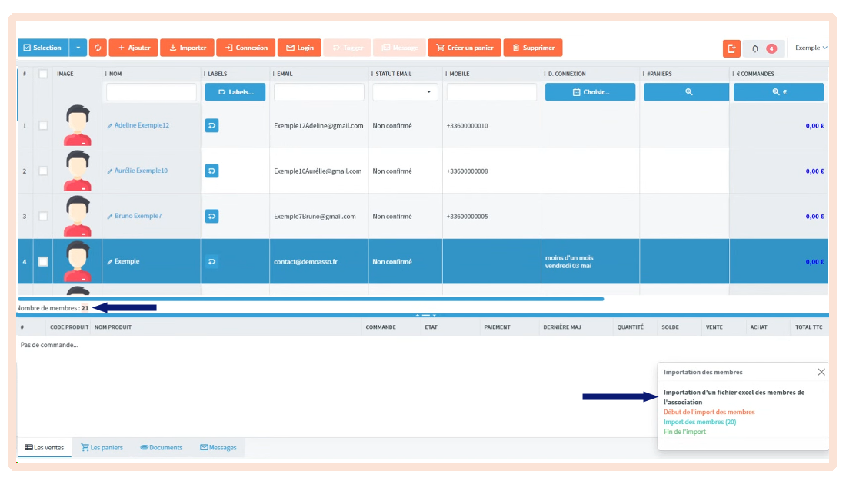This screenshot has width=846, height=484.
Task: Open the notifications bell icon
Action: pyautogui.click(x=755, y=48)
